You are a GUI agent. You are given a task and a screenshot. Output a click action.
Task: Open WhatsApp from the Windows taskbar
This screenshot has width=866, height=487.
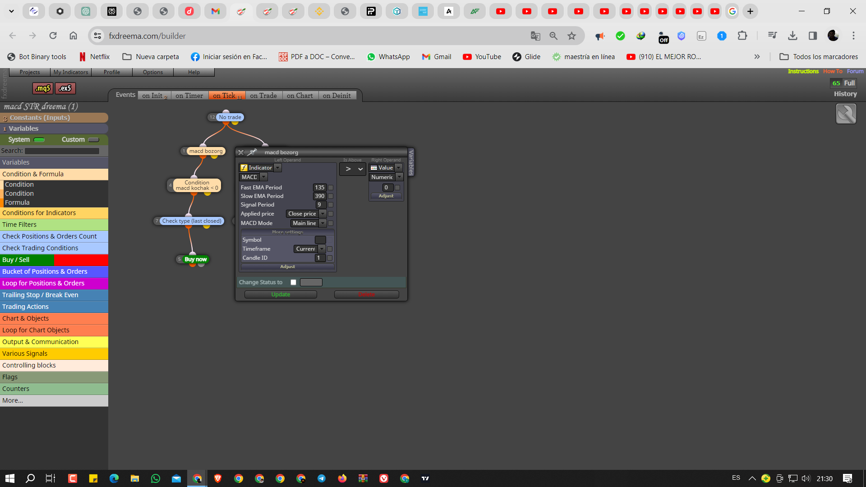(x=156, y=478)
